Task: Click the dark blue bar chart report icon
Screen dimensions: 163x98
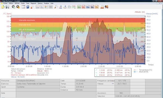Action: click(92, 7)
